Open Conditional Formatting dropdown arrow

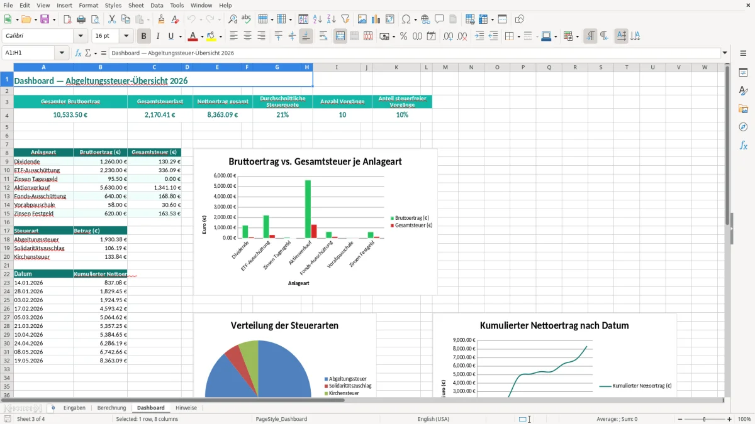pyautogui.click(x=577, y=36)
